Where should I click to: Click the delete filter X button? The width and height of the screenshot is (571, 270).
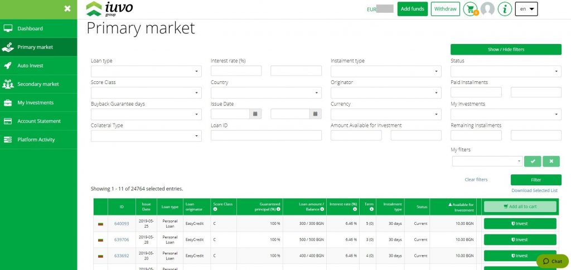click(x=551, y=161)
